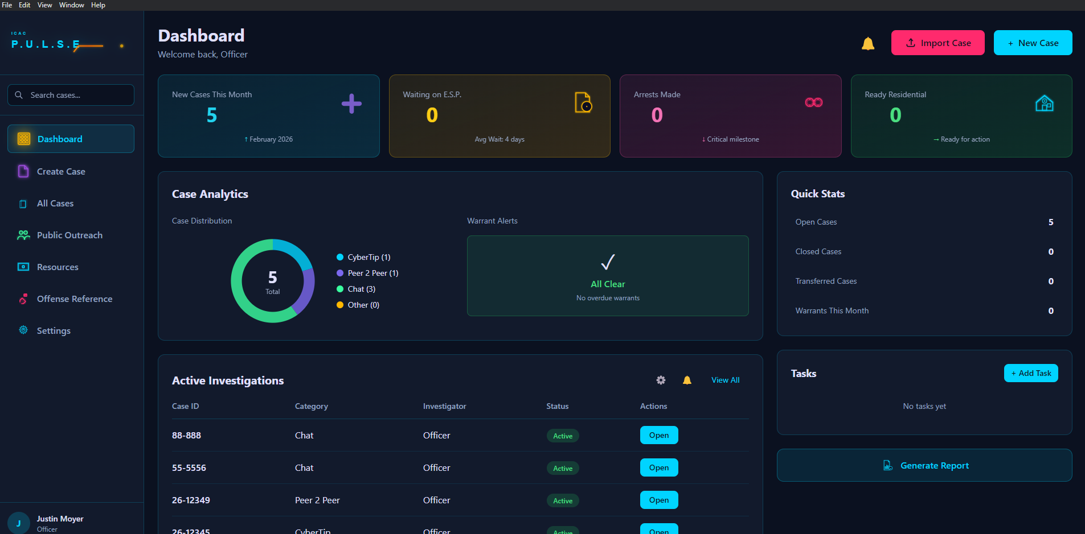Image resolution: width=1085 pixels, height=534 pixels.
Task: Open Public Outreach section
Action: 71,235
